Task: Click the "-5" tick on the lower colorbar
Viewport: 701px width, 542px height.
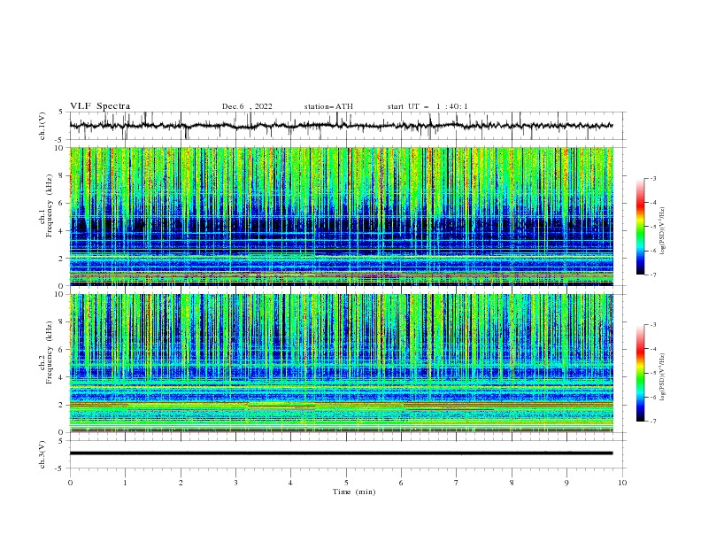Action: click(x=653, y=373)
